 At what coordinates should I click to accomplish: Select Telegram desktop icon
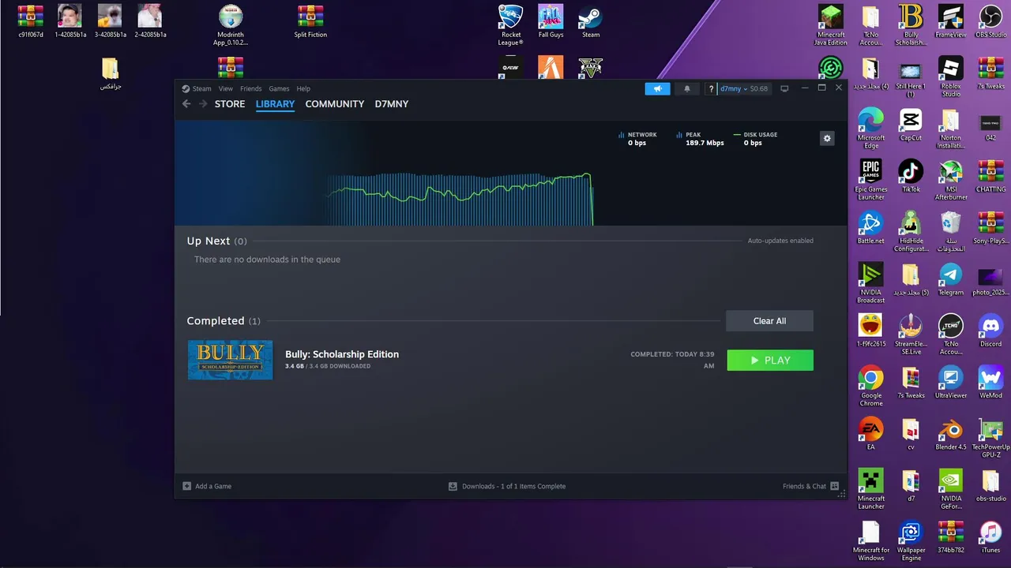[x=951, y=279]
